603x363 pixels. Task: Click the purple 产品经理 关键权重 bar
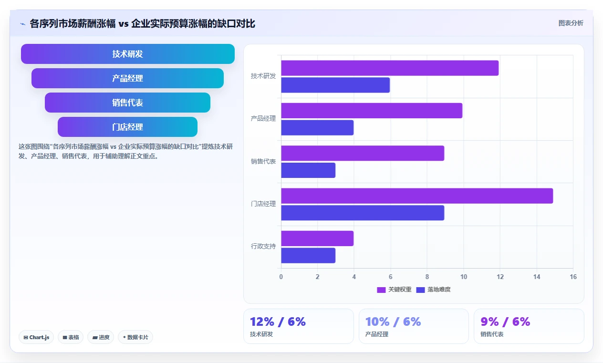click(372, 111)
